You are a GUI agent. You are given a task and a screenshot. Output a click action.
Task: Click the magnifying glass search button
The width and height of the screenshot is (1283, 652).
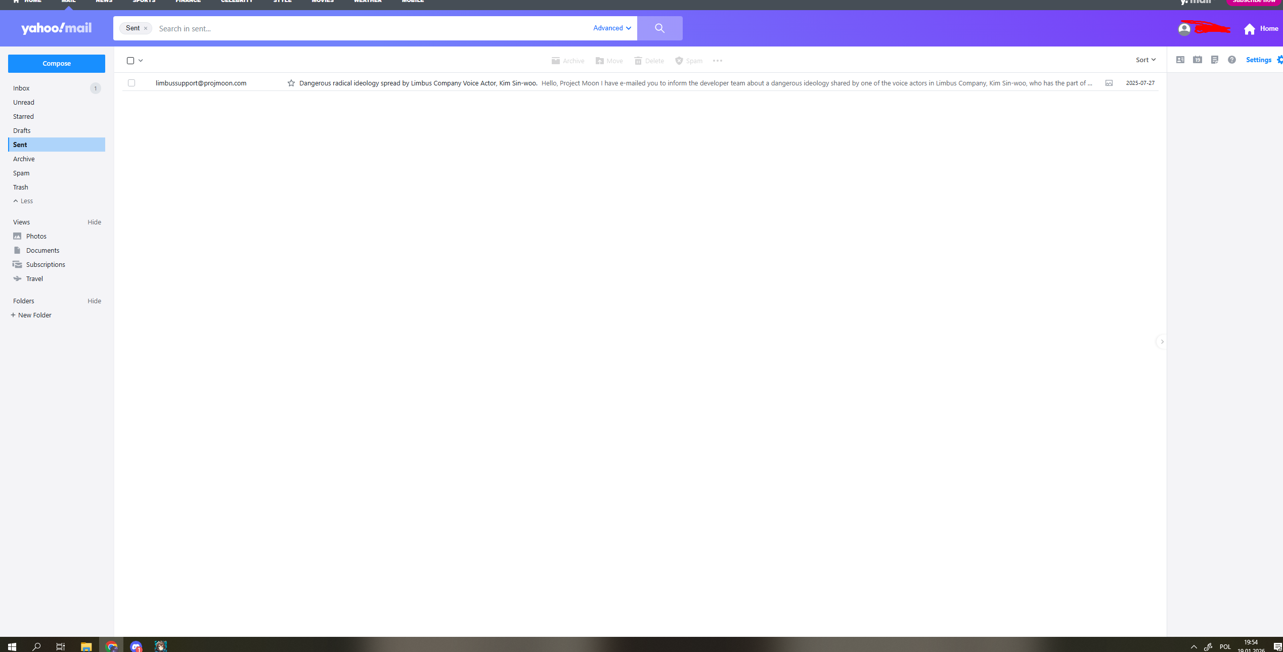[659, 28]
